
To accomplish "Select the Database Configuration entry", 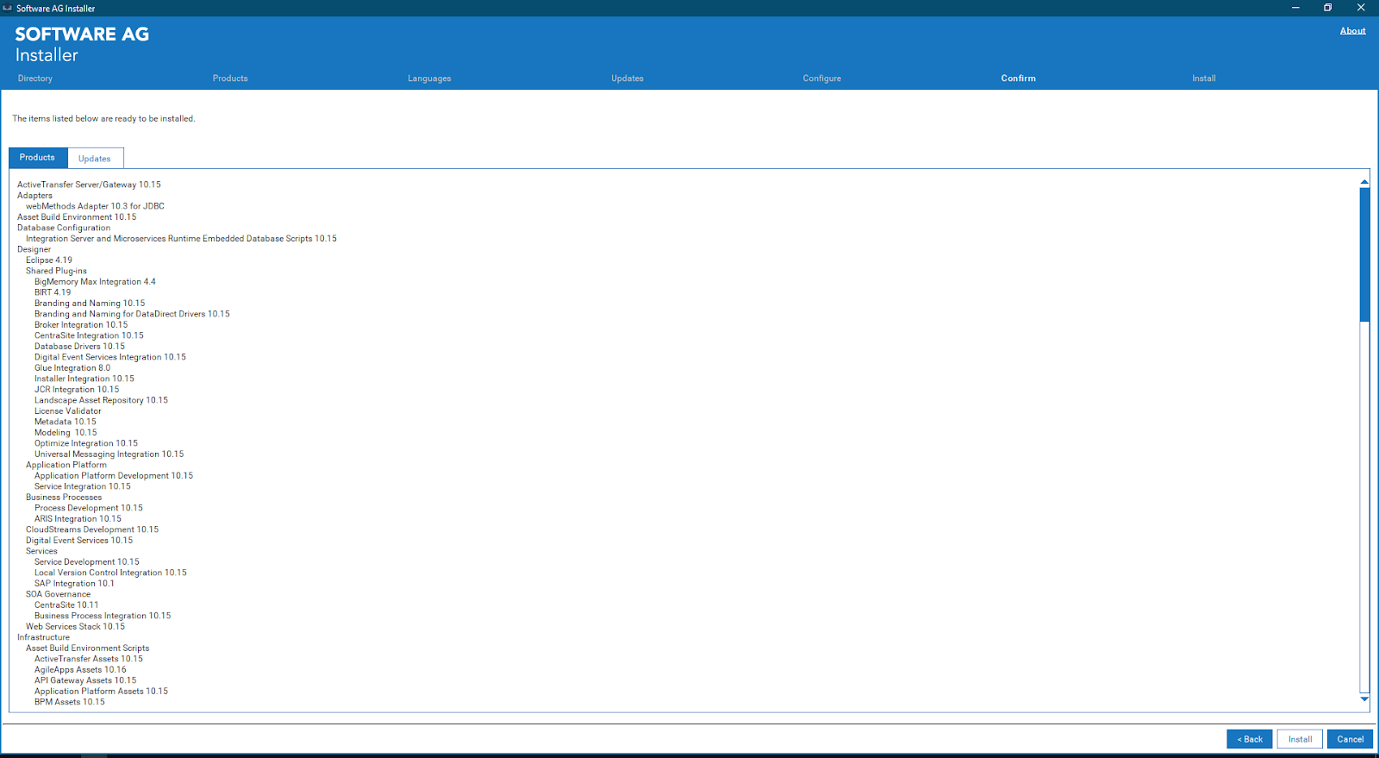I will pyautogui.click(x=64, y=228).
